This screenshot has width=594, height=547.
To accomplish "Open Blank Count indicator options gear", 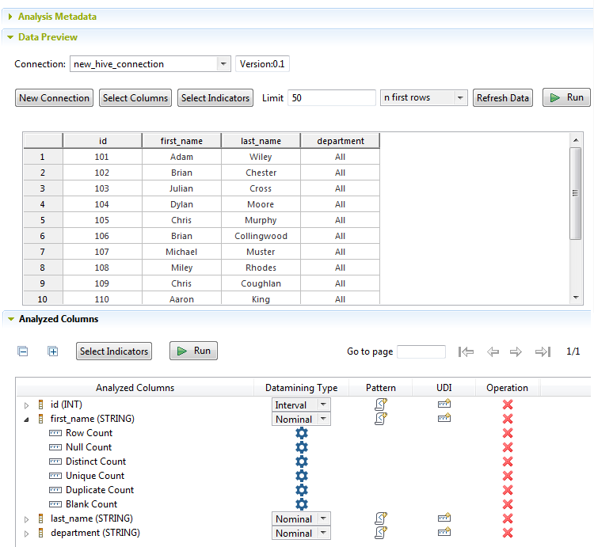I will pos(301,504).
